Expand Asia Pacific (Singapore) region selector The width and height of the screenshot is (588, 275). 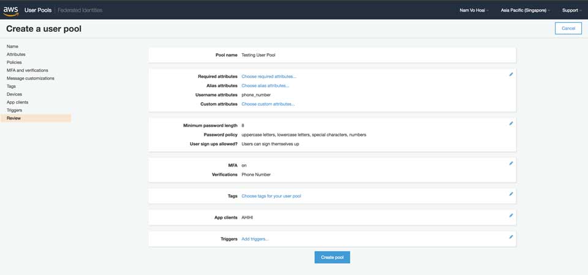click(x=526, y=10)
